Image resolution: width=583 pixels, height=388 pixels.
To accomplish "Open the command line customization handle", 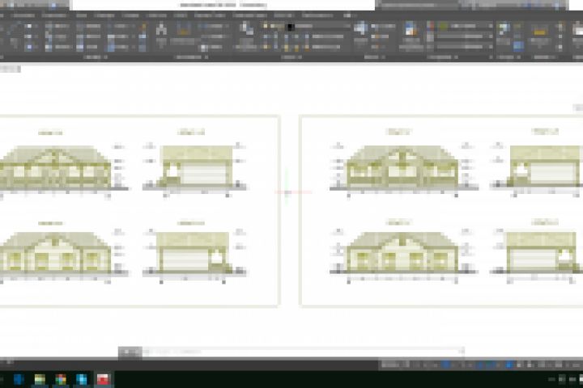I will click(x=130, y=352).
